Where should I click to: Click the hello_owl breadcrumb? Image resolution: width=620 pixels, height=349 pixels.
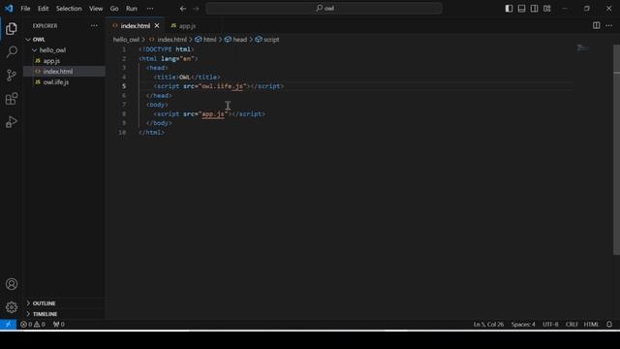(x=126, y=40)
